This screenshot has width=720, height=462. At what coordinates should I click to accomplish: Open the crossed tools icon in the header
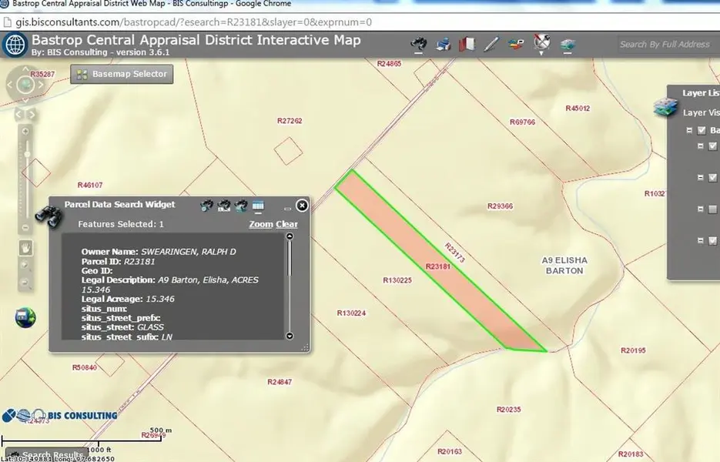point(542,42)
